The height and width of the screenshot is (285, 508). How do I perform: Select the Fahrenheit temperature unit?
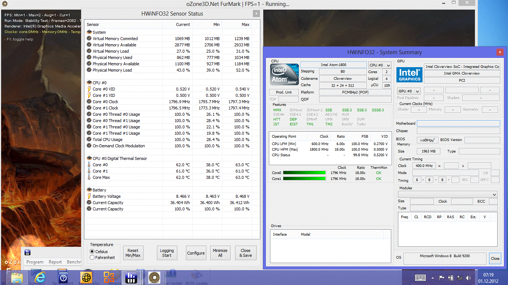click(x=92, y=258)
